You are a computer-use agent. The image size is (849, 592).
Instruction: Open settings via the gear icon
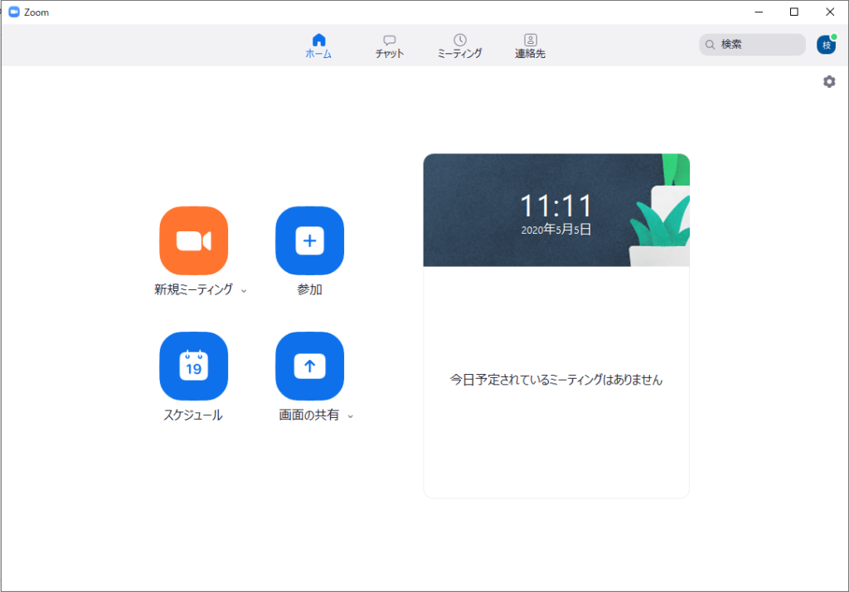coord(829,82)
